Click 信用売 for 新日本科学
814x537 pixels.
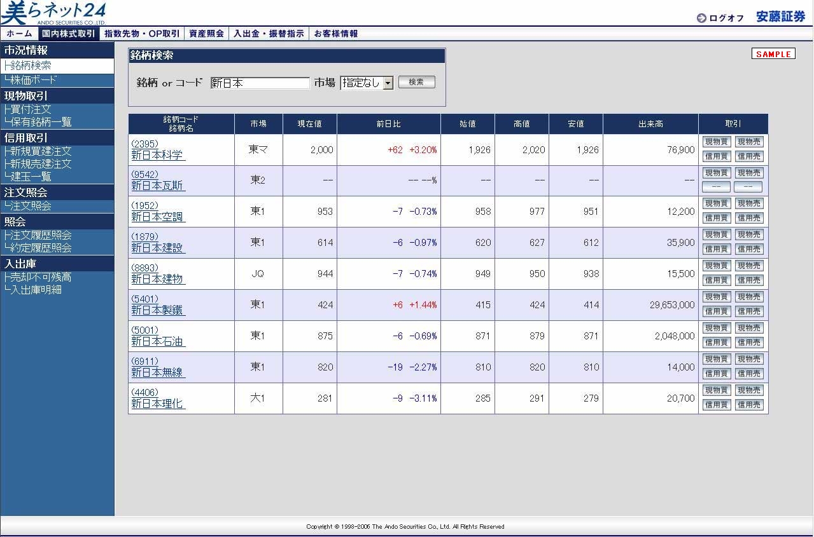tap(749, 156)
